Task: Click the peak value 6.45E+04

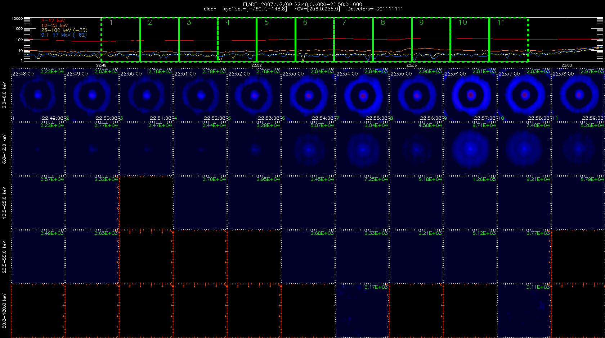Action: tap(322, 179)
